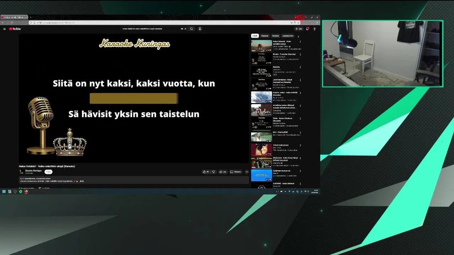Start voice search with the microphone

coord(200,29)
